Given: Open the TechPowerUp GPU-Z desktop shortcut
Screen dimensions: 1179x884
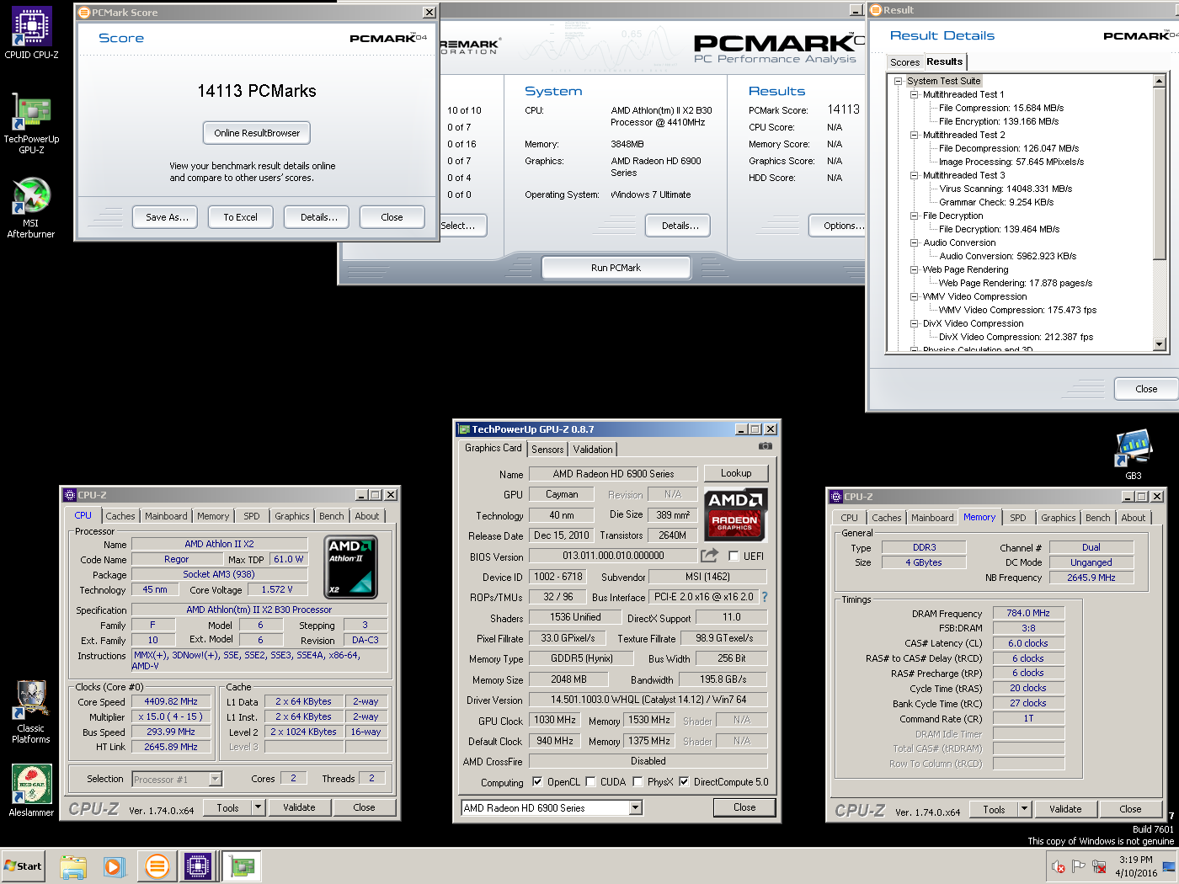Looking at the screenshot, I should tap(31, 122).
